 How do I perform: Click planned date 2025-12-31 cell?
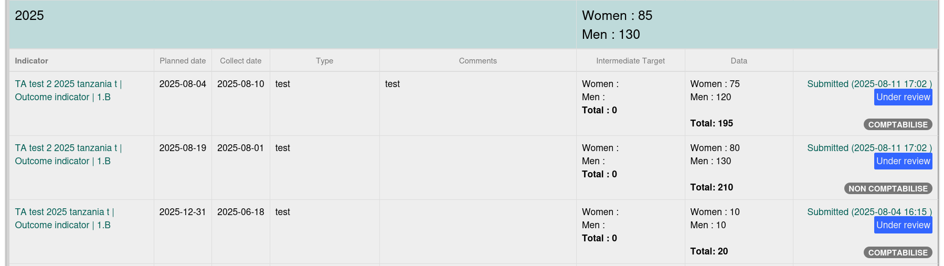[183, 212]
